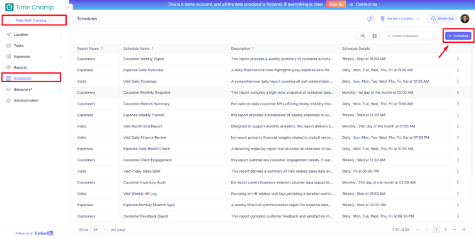Image resolution: width=475 pixels, height=239 pixels.
Task: Switch to list view layout
Action: click(362, 36)
